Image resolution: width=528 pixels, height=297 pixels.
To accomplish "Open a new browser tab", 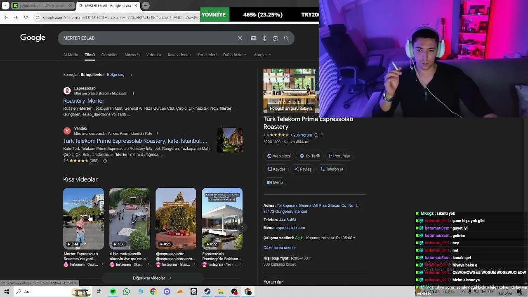I will coord(146,6).
